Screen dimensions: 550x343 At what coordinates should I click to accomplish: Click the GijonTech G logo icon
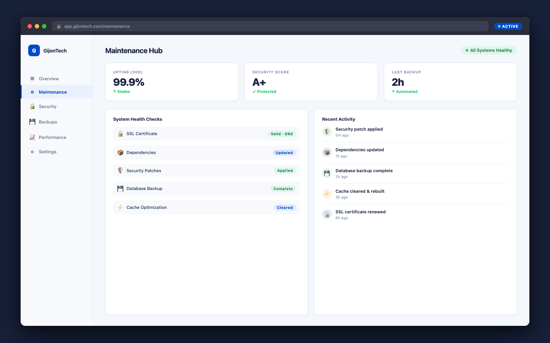[x=34, y=50]
